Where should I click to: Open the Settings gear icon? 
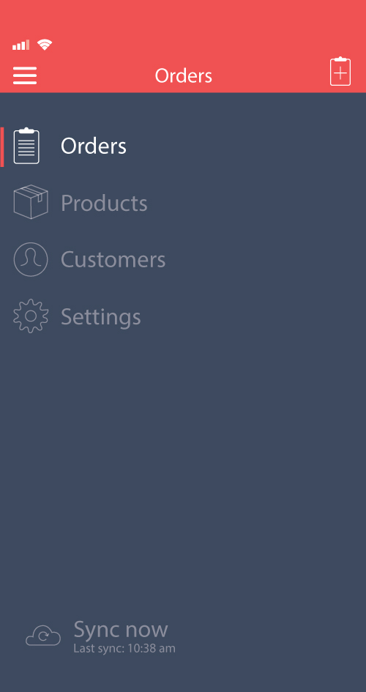31,316
